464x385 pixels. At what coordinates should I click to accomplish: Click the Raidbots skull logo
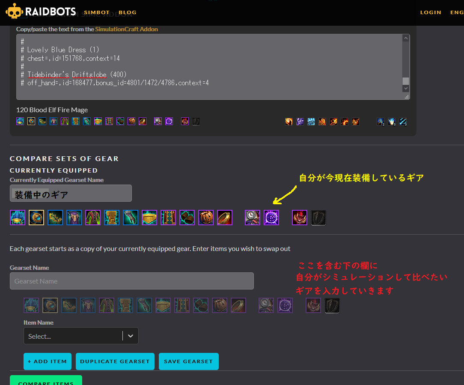[x=14, y=11]
